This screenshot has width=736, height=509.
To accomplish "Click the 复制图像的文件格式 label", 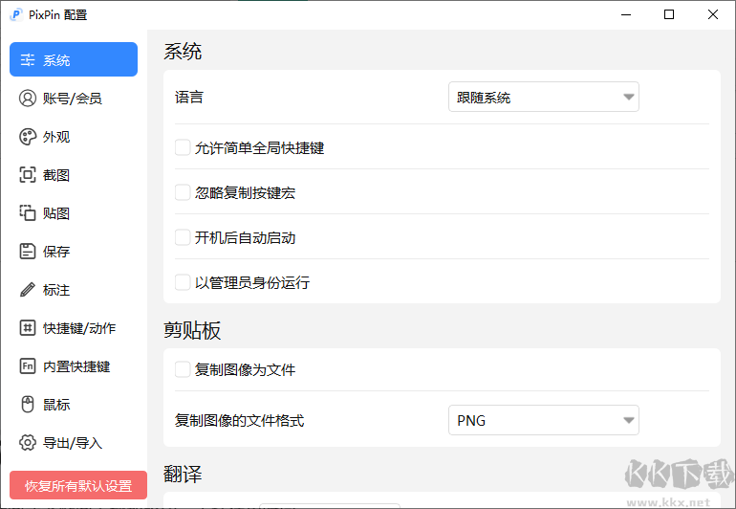I will click(239, 420).
